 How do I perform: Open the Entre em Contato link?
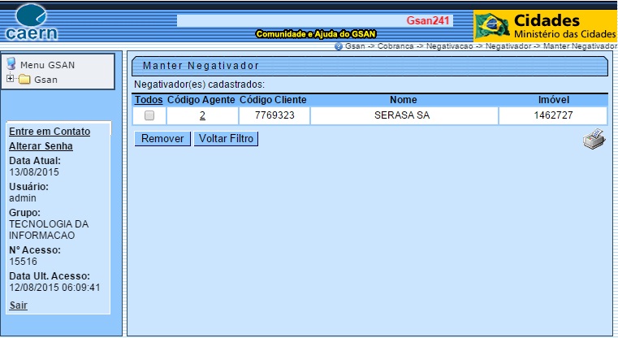pos(49,132)
